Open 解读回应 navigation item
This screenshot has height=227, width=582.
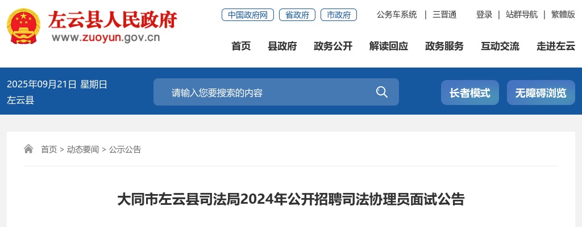pyautogui.click(x=389, y=46)
